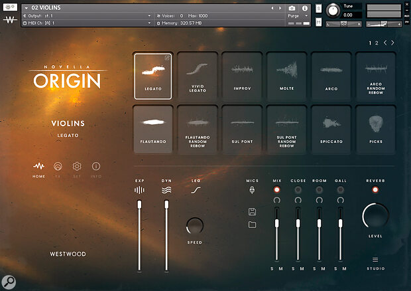Mute the Gall mic channel
Viewport: 411px width, 291px height.
pyautogui.click(x=345, y=268)
